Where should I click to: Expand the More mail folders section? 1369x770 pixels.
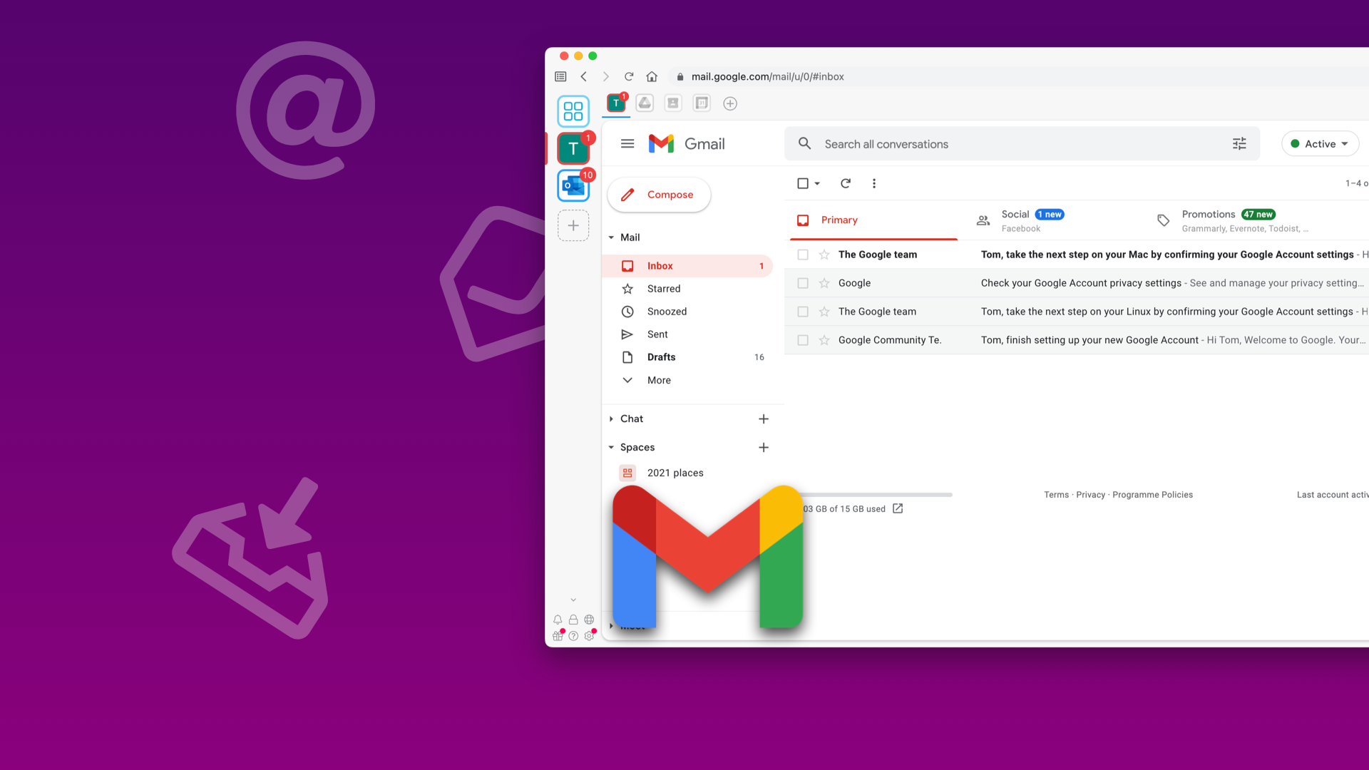point(658,380)
